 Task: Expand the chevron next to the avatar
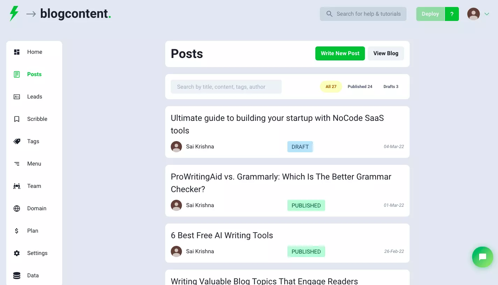click(x=486, y=14)
